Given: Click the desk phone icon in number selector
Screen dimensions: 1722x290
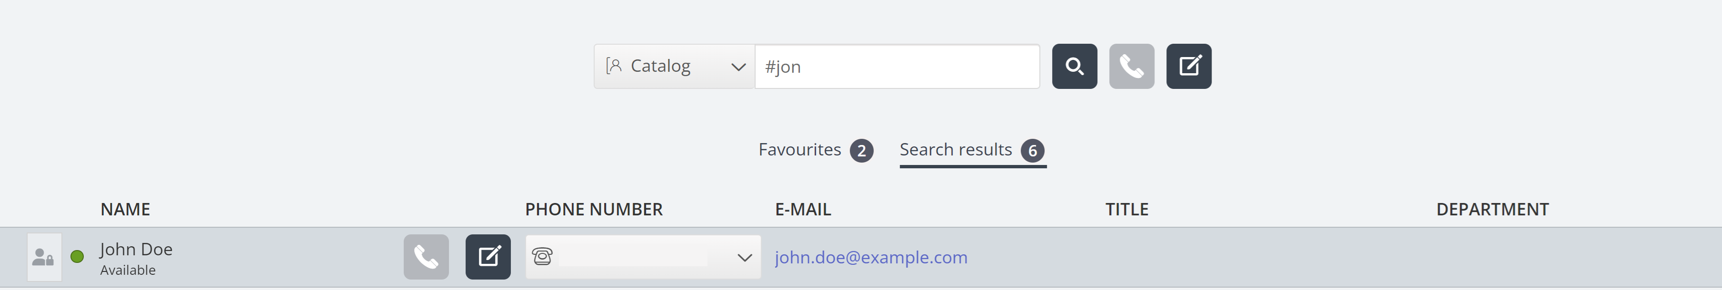Looking at the screenshot, I should pos(542,257).
